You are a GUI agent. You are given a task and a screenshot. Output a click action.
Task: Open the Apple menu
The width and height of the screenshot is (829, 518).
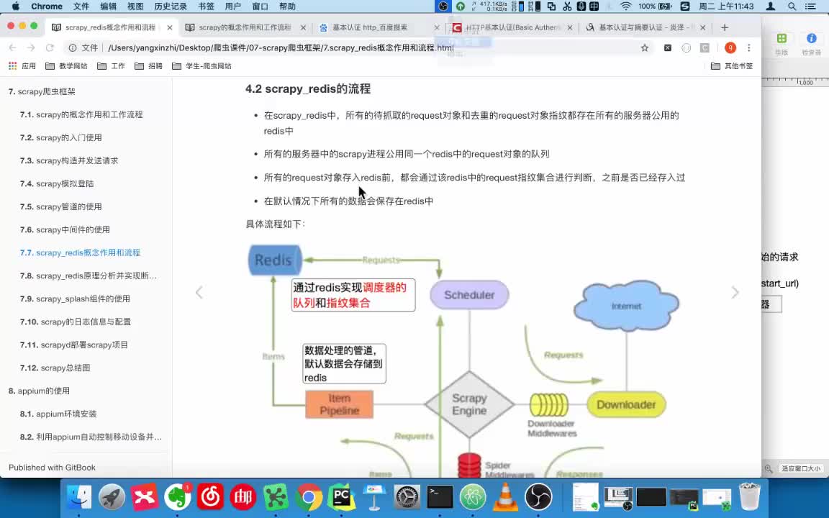(15, 6)
